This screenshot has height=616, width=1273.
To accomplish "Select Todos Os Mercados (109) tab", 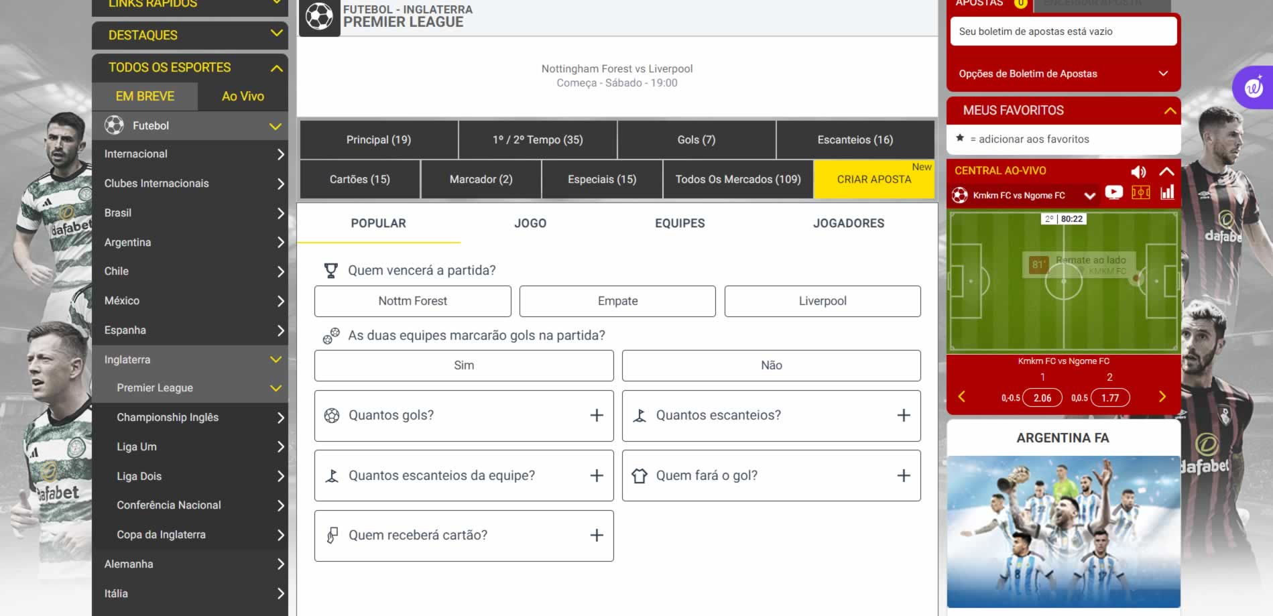I will pos(738,179).
